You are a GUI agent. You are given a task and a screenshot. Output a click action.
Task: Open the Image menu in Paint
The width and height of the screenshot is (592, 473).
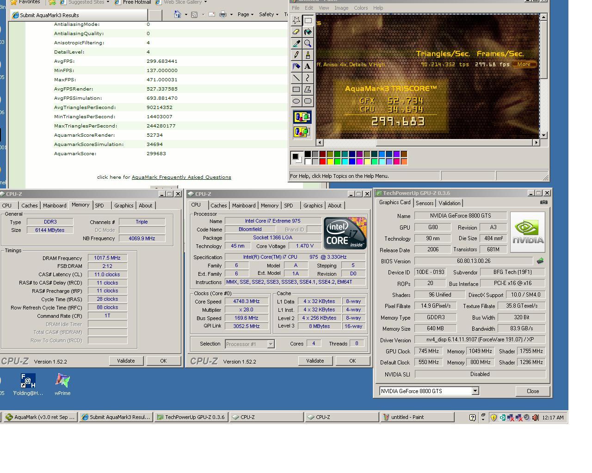[x=341, y=8]
